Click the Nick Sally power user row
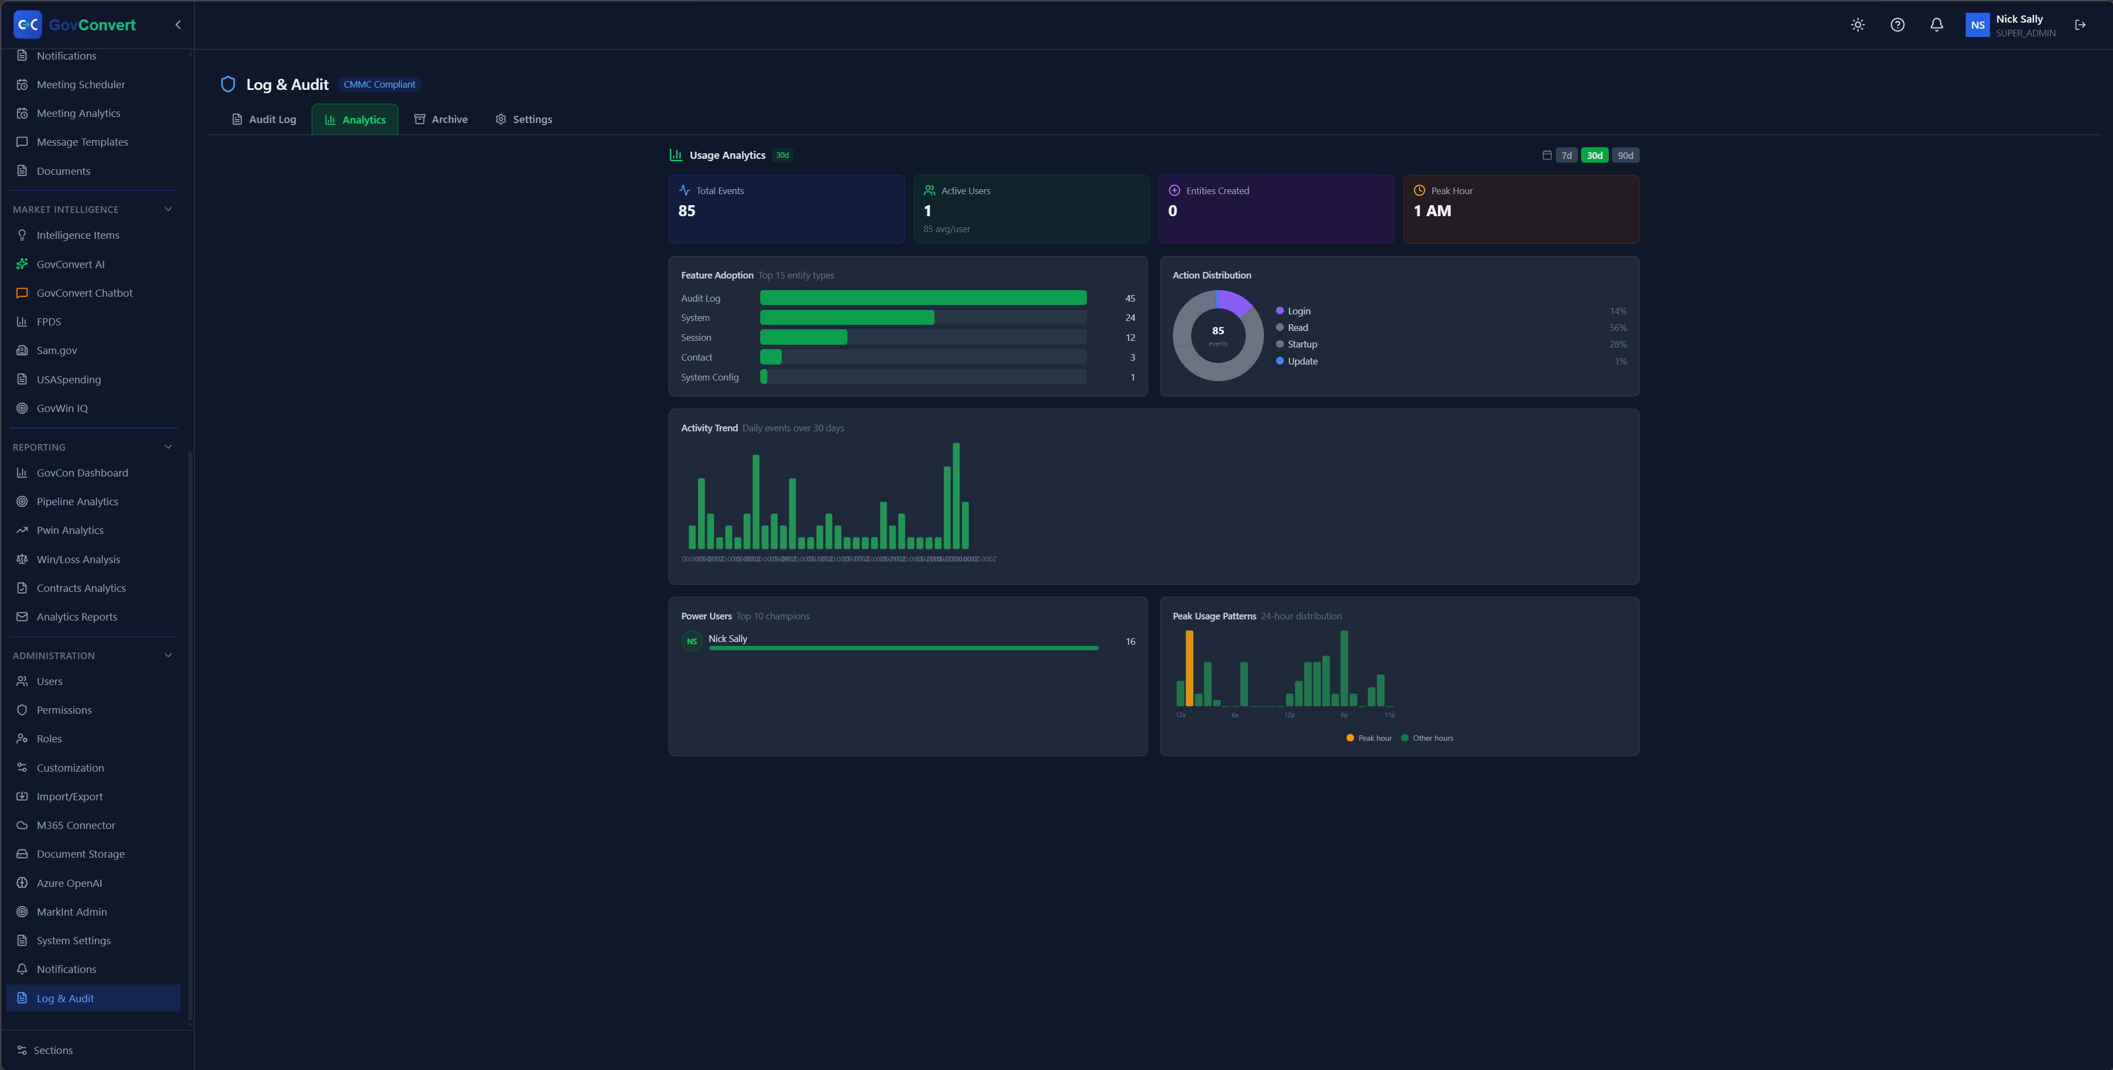The height and width of the screenshot is (1070, 2113). [x=908, y=641]
